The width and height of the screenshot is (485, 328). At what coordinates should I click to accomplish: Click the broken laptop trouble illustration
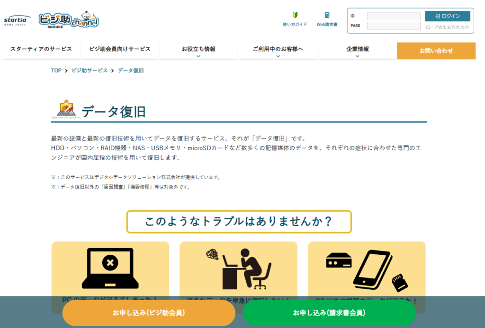110,268
